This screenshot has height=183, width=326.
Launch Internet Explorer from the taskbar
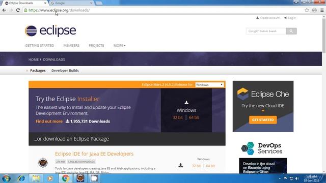(21, 178)
